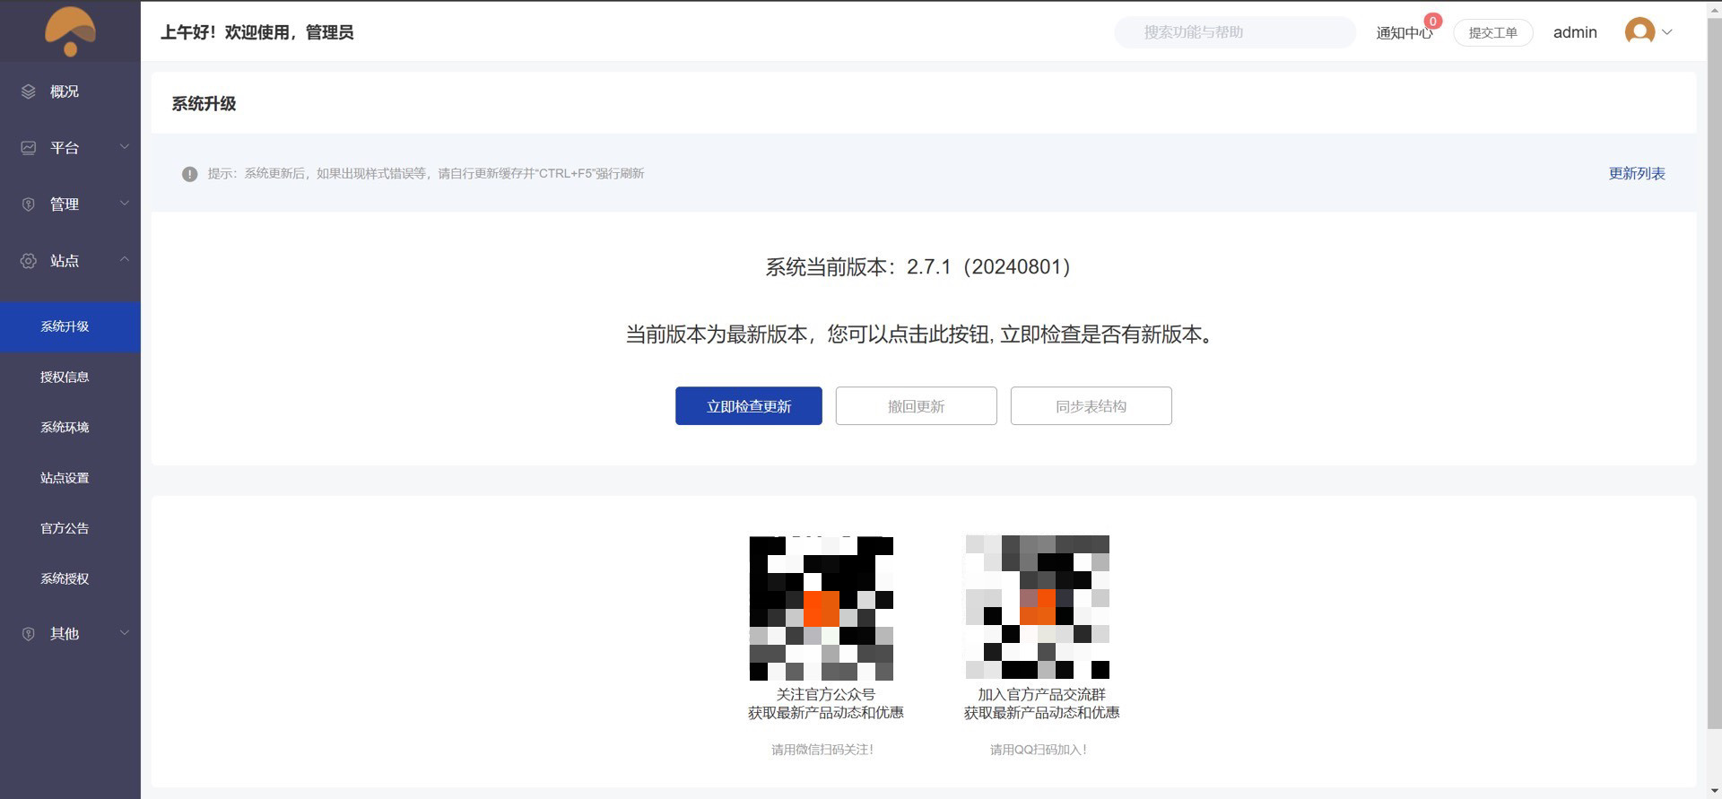
Task: Collapse the 站点 menu chevron
Action: coord(125,260)
